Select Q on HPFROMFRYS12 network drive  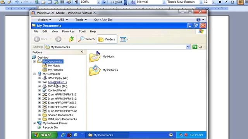(x=62, y=111)
